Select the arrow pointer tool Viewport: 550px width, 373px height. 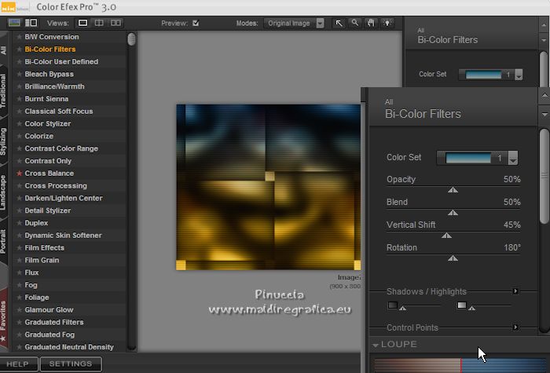(339, 23)
